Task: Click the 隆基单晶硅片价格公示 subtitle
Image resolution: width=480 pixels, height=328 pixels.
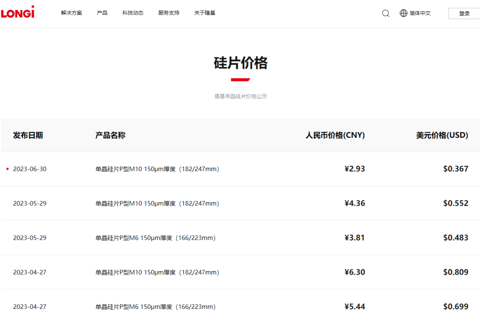Action: coord(240,96)
